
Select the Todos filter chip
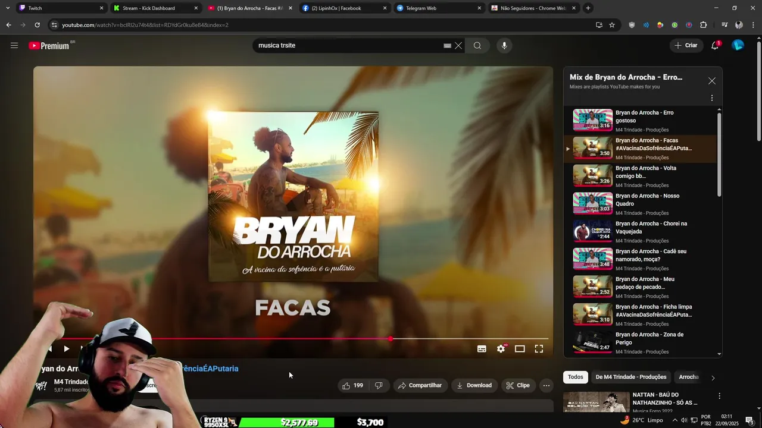tap(576, 377)
